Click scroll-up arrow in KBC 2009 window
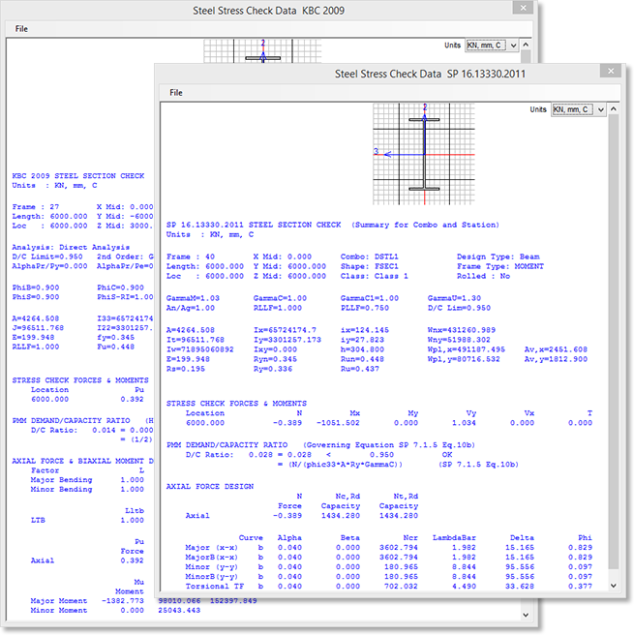This screenshot has width=634, height=635. pyautogui.click(x=525, y=46)
